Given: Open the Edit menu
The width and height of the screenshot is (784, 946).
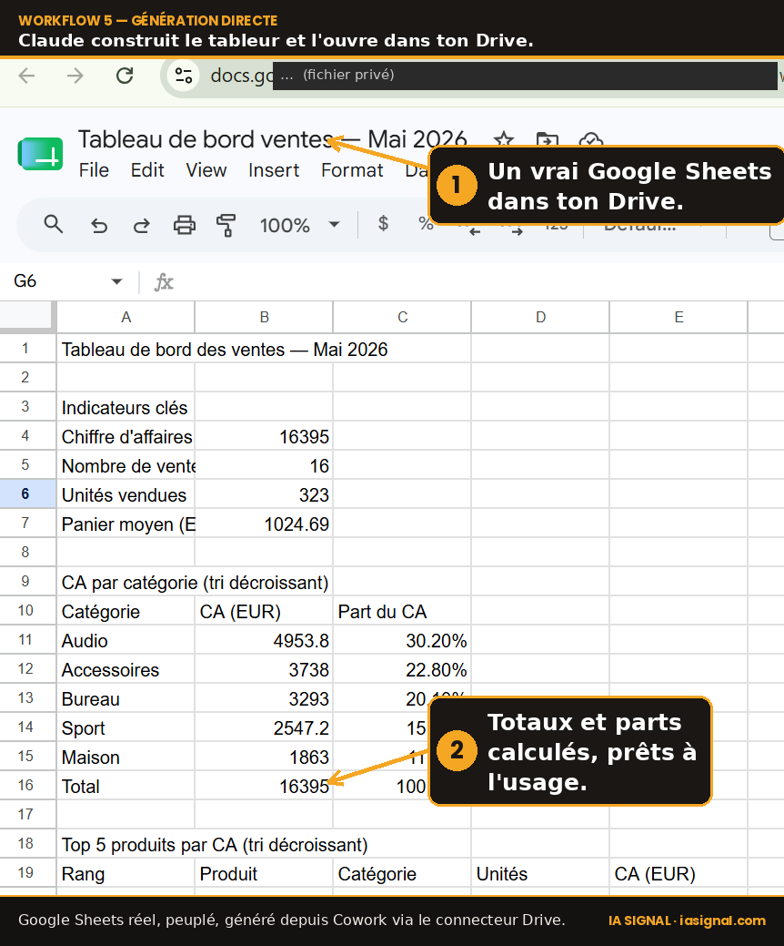Looking at the screenshot, I should (147, 170).
